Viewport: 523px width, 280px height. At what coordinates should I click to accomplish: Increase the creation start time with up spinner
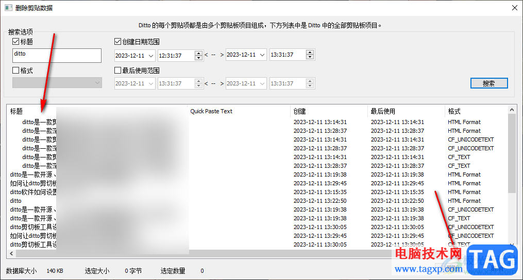(x=199, y=52)
